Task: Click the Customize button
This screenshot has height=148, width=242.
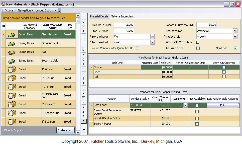Action: (x=65, y=130)
